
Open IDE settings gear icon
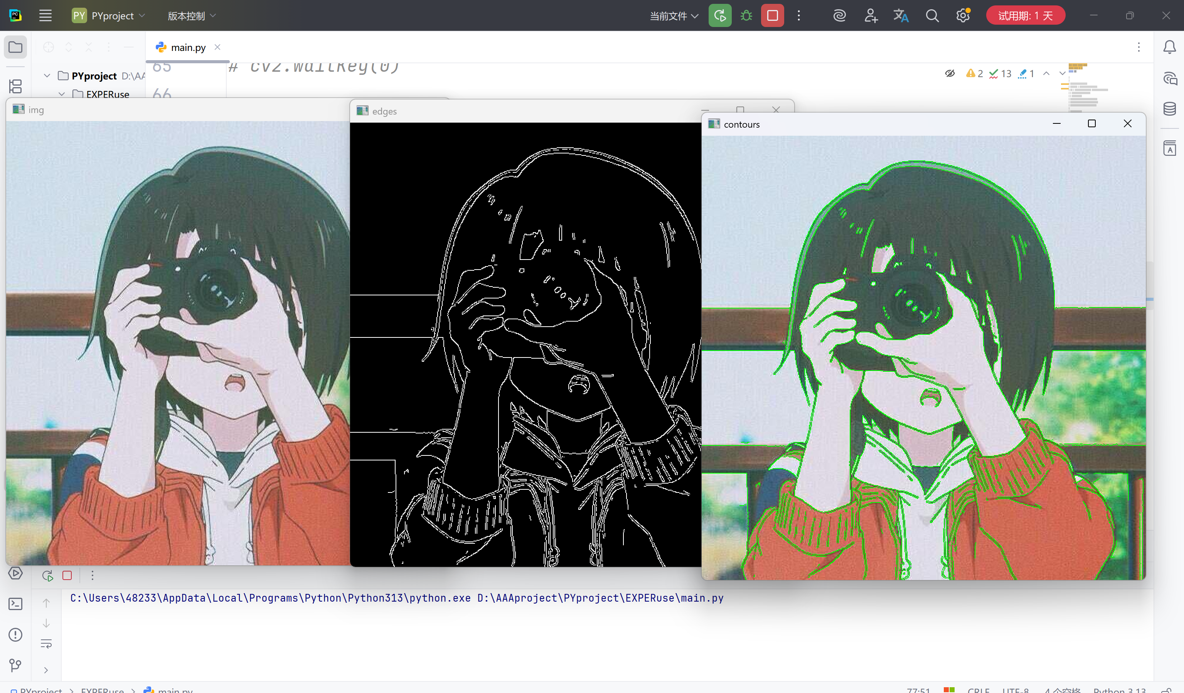963,15
